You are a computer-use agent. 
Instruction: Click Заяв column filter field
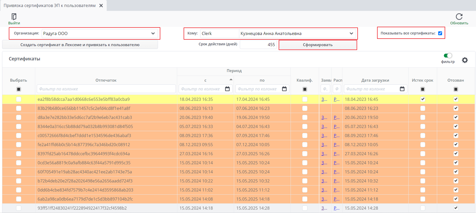pos(326,89)
